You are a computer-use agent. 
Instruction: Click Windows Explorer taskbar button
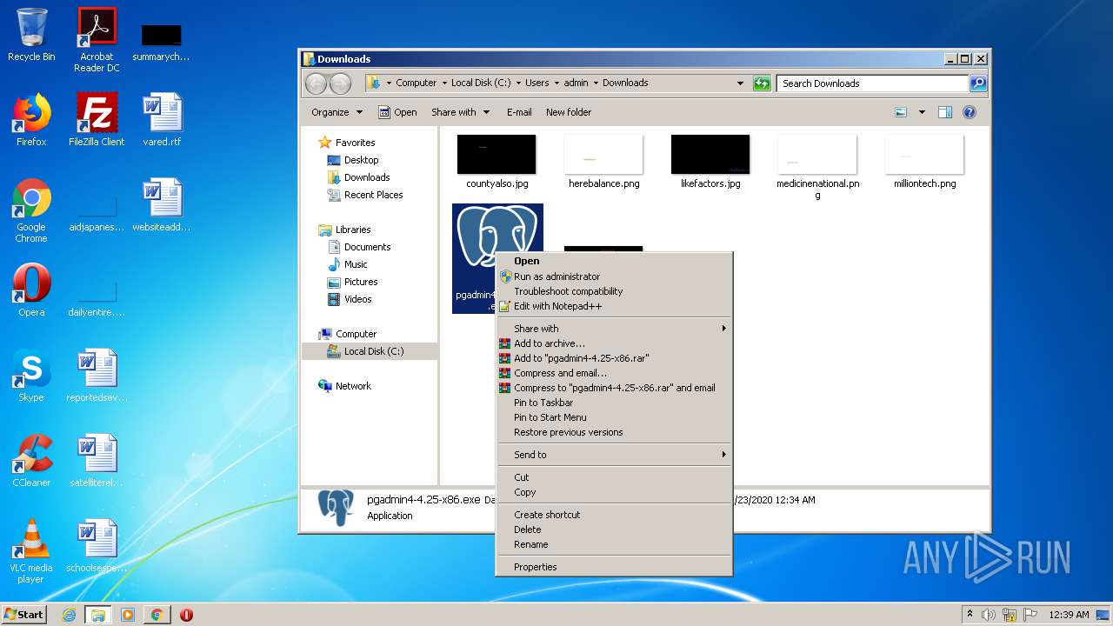pos(97,615)
